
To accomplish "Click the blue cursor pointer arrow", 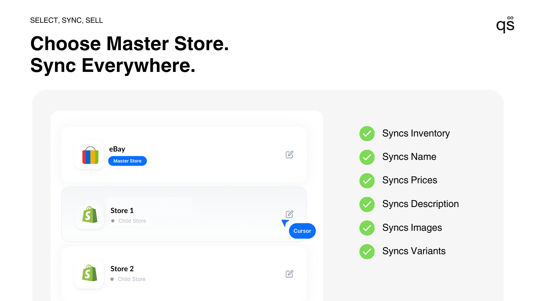I will click(x=284, y=222).
